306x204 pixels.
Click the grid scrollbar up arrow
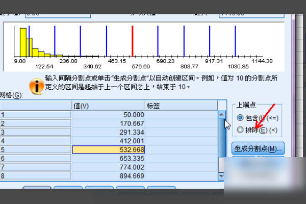click(x=222, y=115)
